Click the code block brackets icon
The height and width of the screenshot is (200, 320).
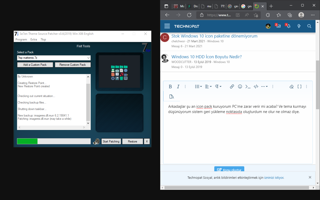(256, 86)
